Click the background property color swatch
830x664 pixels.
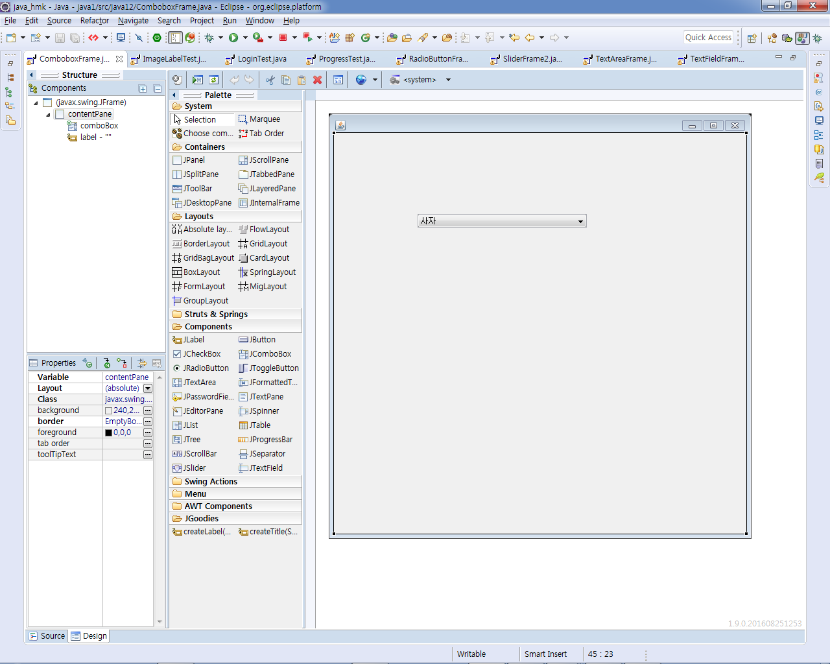coord(108,410)
